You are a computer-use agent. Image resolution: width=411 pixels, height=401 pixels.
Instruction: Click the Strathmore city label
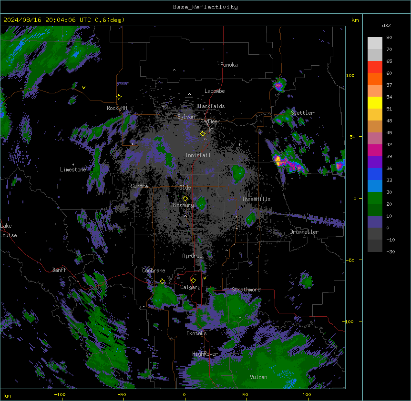(246, 290)
